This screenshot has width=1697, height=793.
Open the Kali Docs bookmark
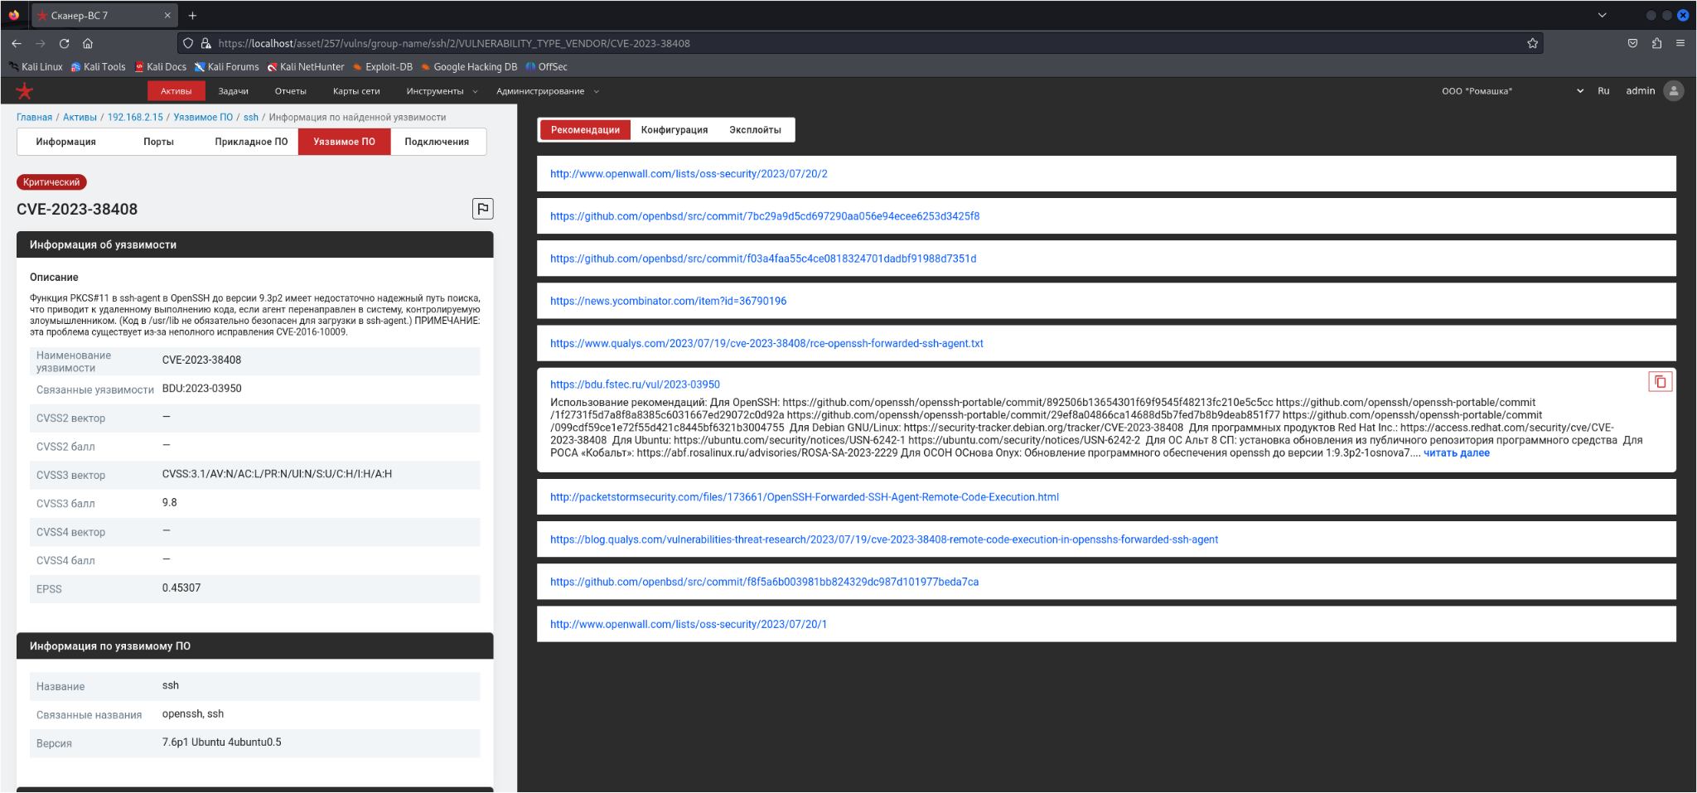click(x=161, y=67)
